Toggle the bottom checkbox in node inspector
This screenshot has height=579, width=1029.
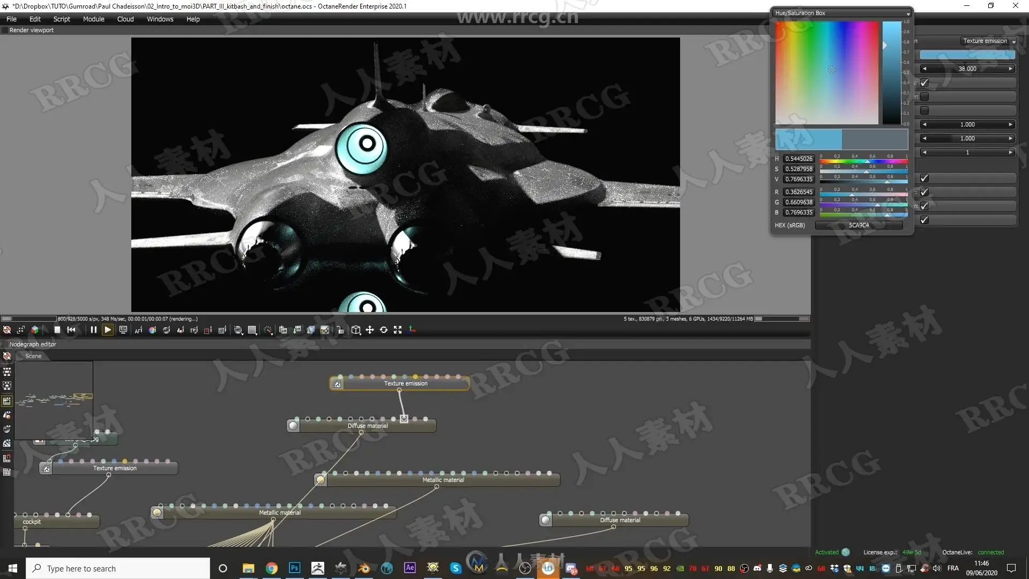point(924,220)
